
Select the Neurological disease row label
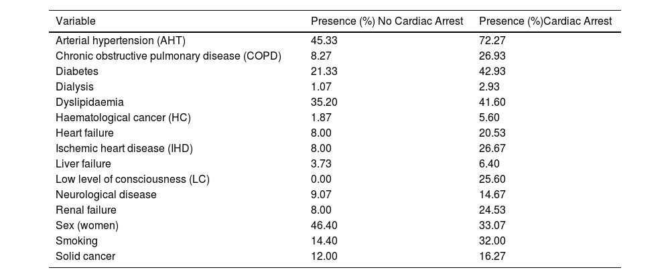(x=106, y=194)
